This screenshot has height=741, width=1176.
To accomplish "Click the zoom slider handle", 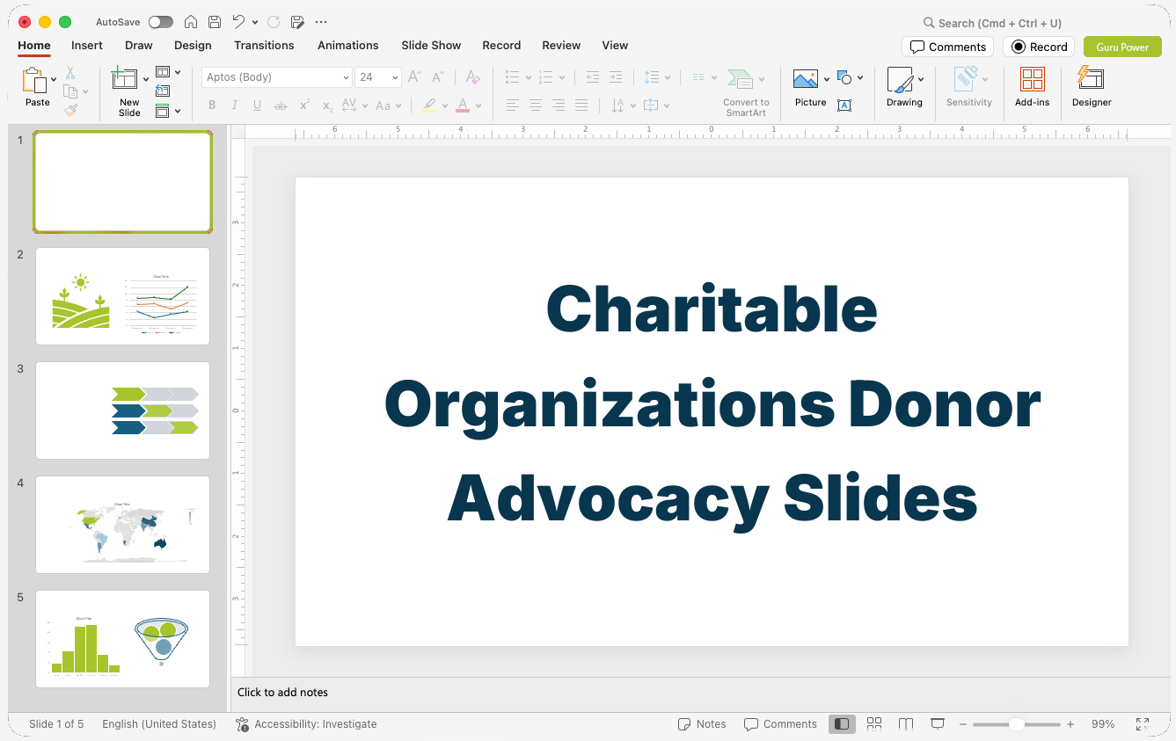I will [x=1016, y=724].
